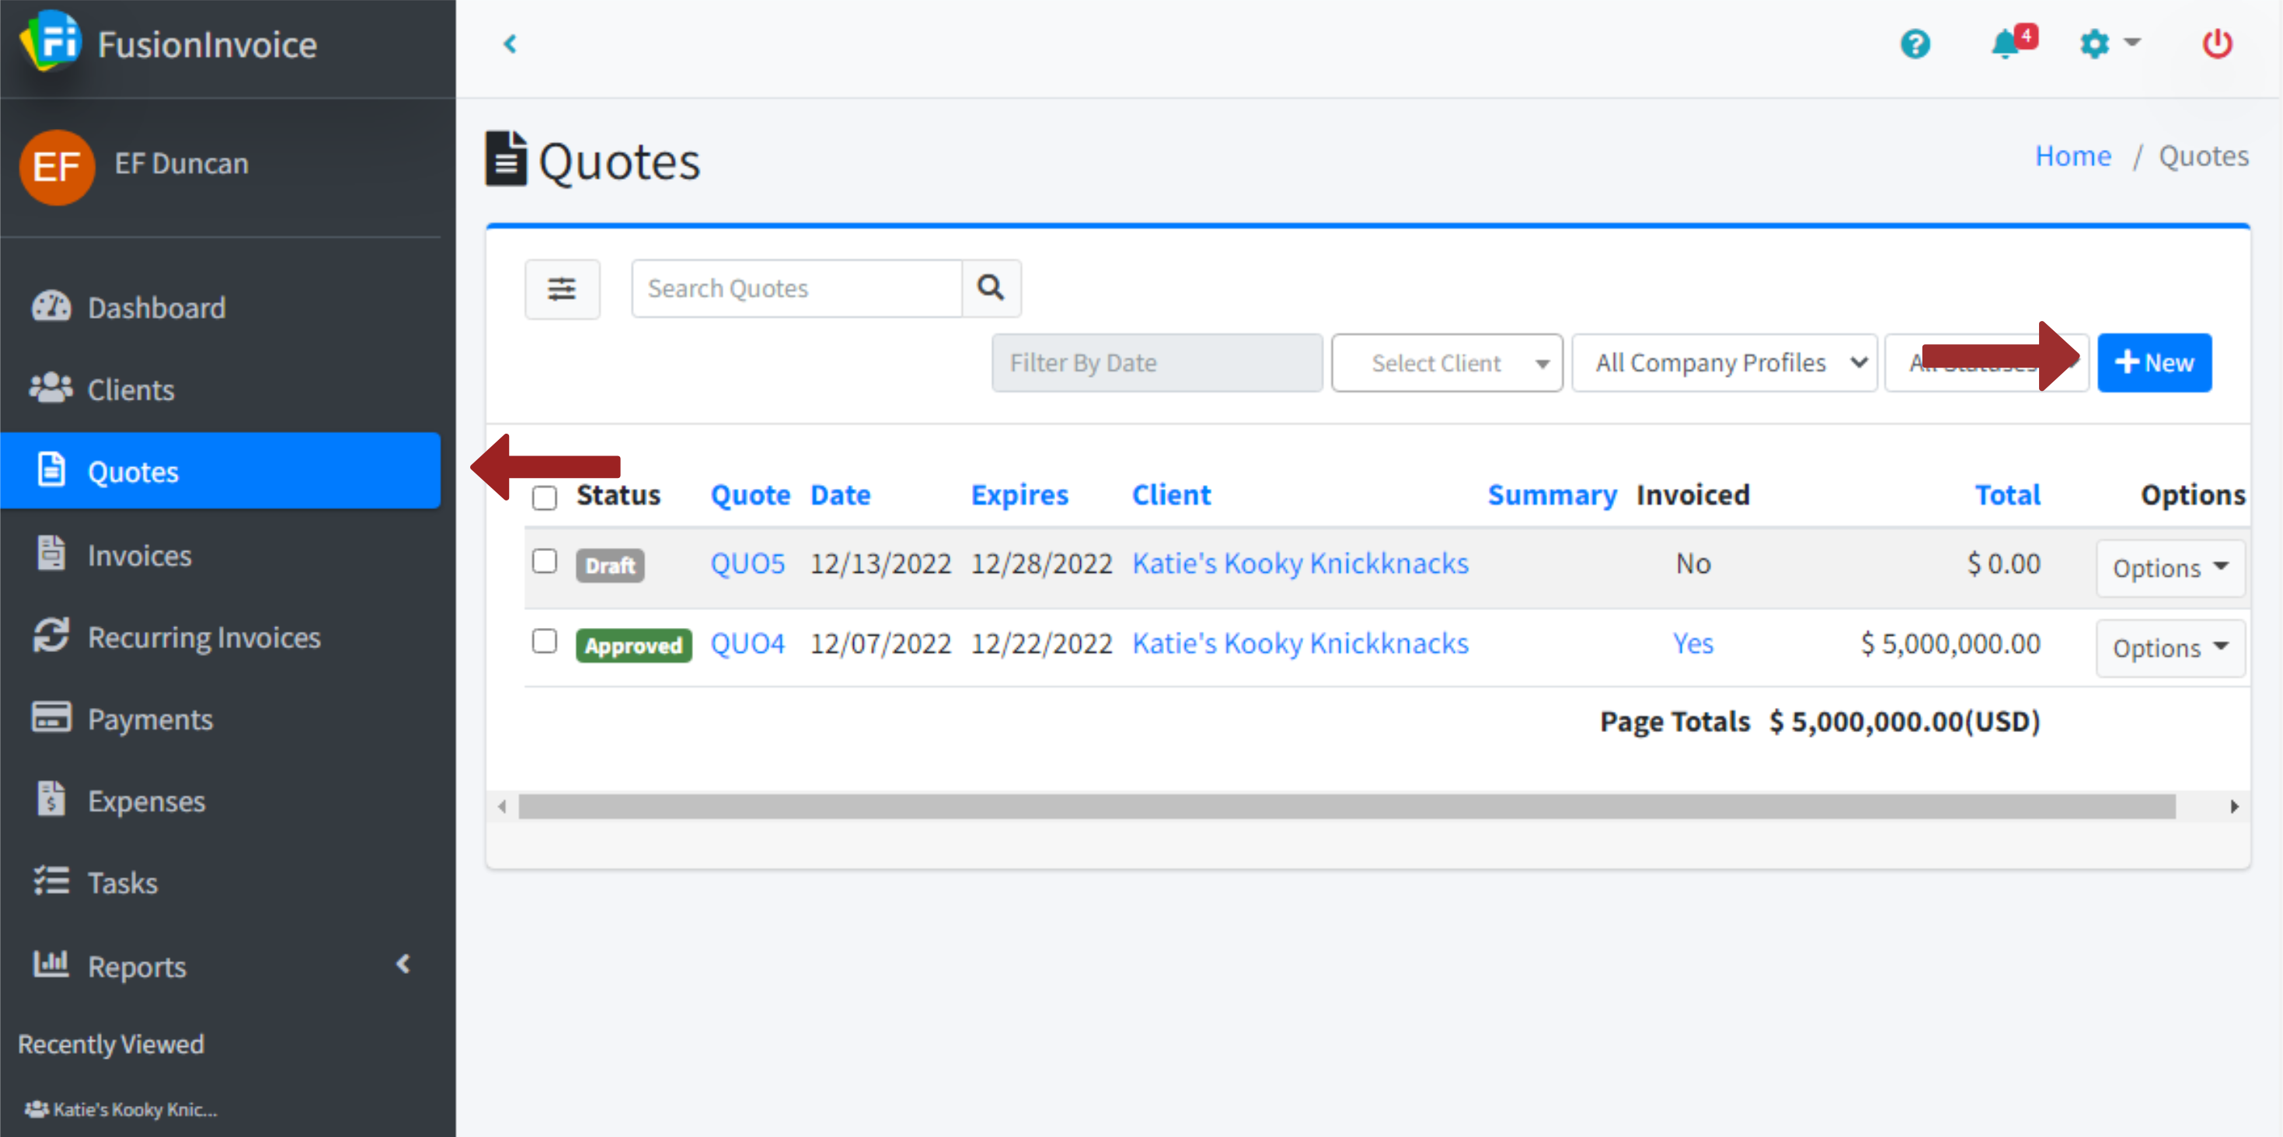Image resolution: width=2283 pixels, height=1137 pixels.
Task: Collapse sidebar with the left chevron icon
Action: click(510, 44)
